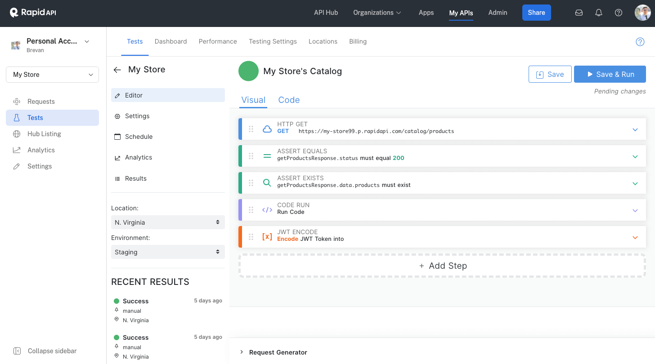The image size is (655, 364).
Task: Switch to the Code tab
Action: click(289, 100)
